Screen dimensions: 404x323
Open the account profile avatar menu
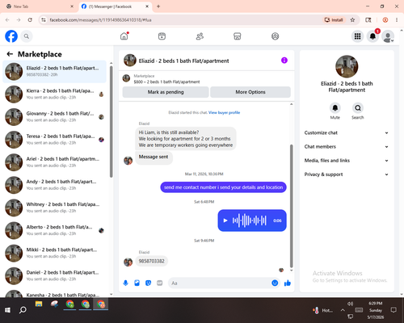[388, 36]
